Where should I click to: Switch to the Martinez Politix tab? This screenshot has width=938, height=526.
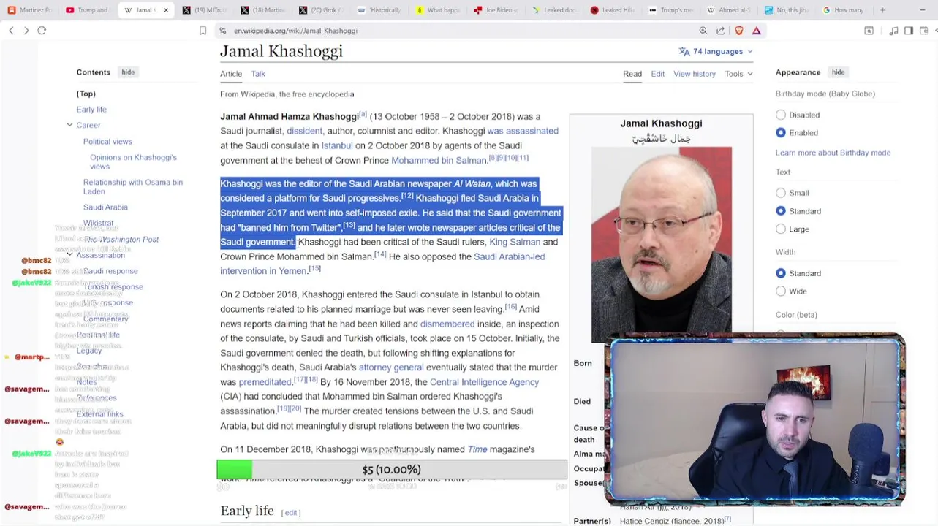coord(29,10)
